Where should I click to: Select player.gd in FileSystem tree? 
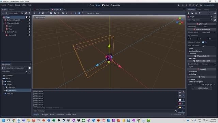[x=12, y=87]
